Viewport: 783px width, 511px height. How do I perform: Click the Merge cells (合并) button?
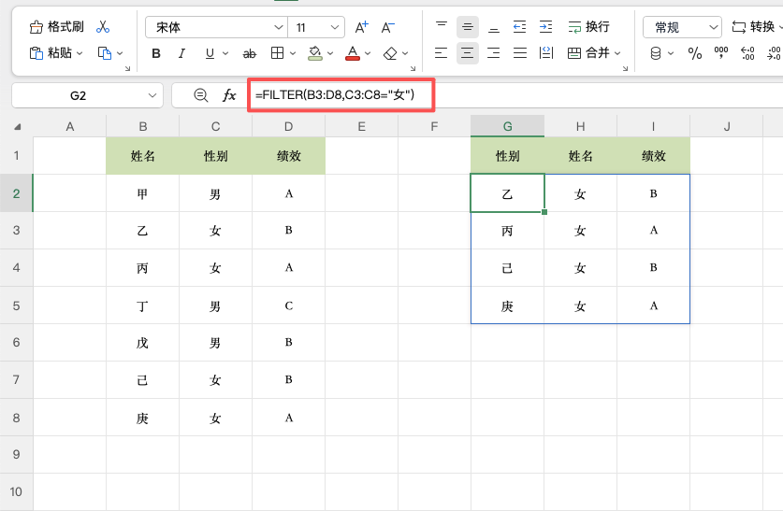[588, 53]
